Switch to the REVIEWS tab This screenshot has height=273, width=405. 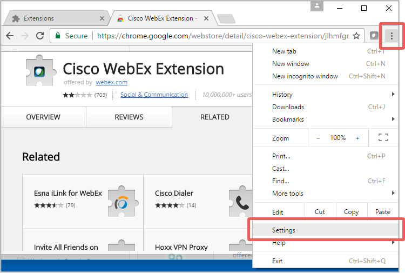(x=129, y=117)
